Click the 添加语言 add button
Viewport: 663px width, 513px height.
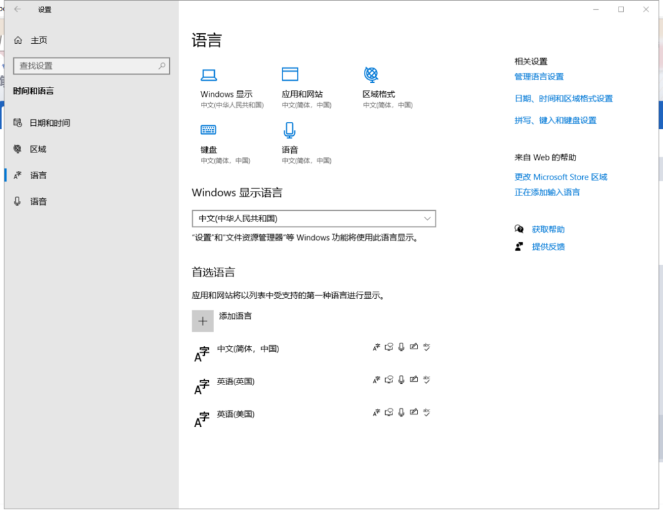[x=203, y=321]
